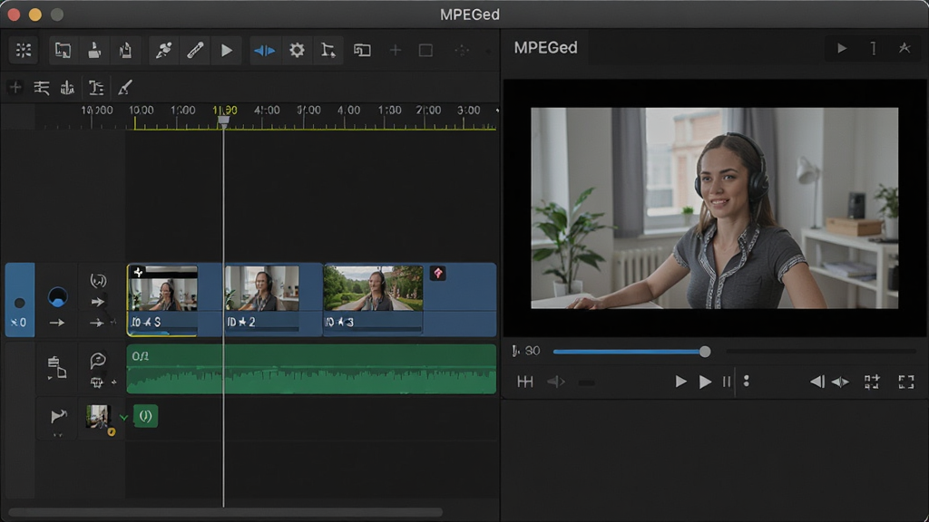Toggle the blue split/trim tool

tap(264, 51)
